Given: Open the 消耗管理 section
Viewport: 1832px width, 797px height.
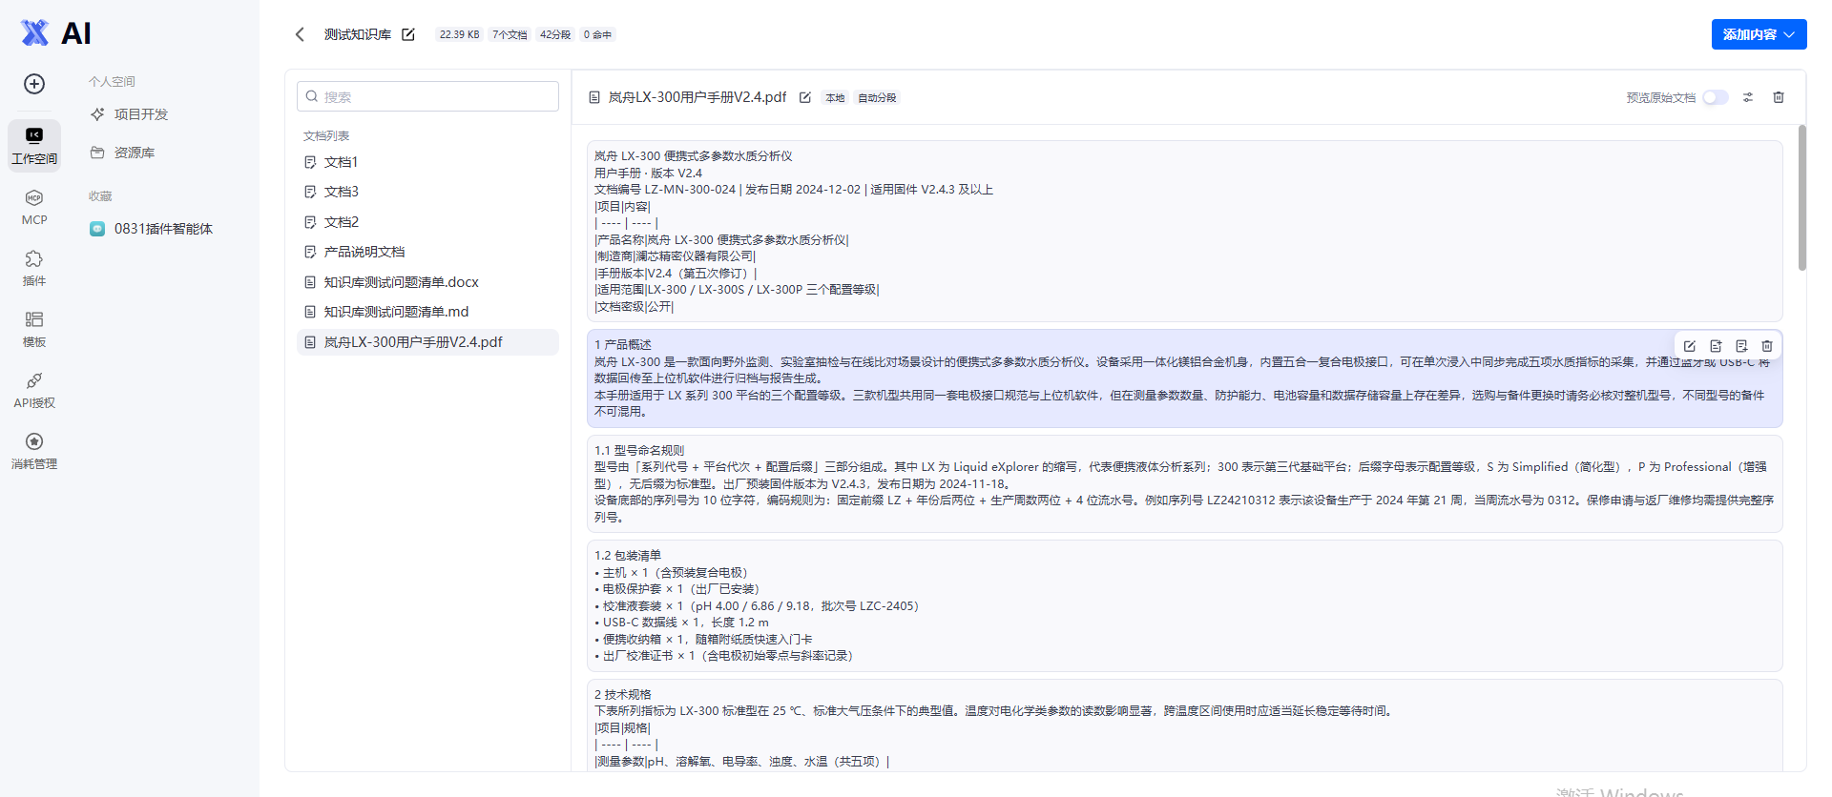Looking at the screenshot, I should click(x=34, y=451).
